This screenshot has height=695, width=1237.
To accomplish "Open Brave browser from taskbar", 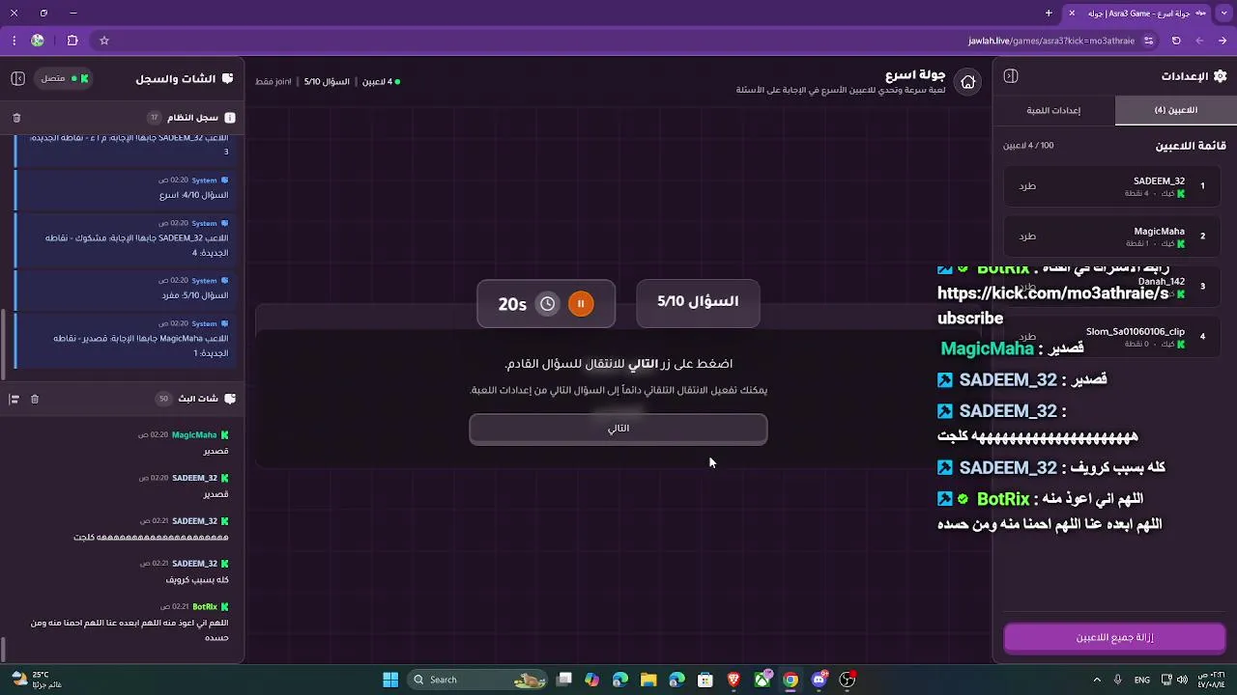I will coord(734,680).
